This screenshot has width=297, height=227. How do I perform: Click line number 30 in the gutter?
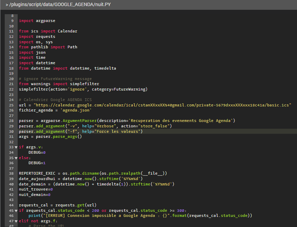[11, 132]
